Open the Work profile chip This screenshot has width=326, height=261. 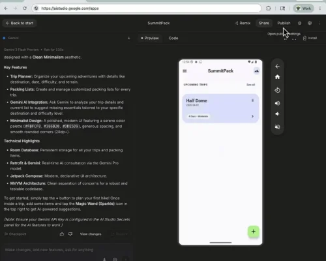[x=304, y=8]
